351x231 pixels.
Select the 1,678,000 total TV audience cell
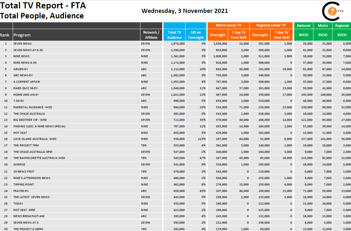pos(176,44)
